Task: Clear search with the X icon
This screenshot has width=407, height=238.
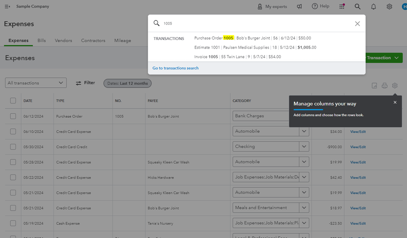Action: (x=357, y=24)
